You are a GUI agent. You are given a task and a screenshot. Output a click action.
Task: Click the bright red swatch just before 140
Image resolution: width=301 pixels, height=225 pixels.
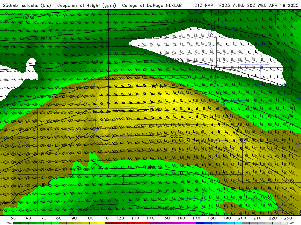147,223
